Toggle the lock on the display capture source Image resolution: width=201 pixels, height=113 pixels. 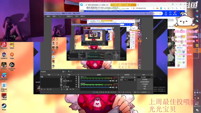point(79,87)
